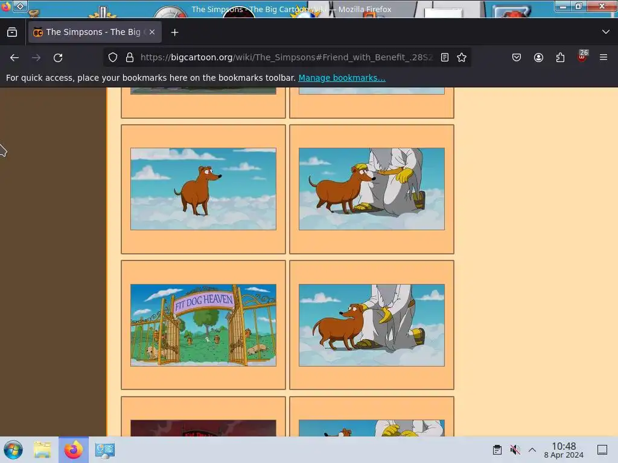This screenshot has height=463, width=618.
Task: Open thumbnail of robed figure petting dog
Action: tap(372, 325)
